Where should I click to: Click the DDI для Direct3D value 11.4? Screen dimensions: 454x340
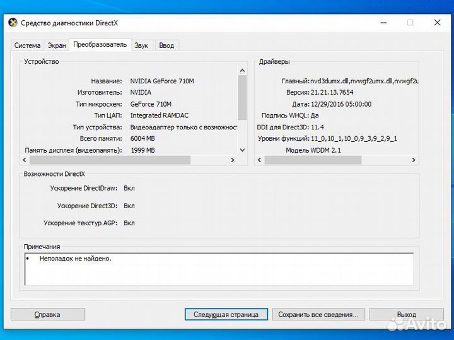[x=317, y=127]
